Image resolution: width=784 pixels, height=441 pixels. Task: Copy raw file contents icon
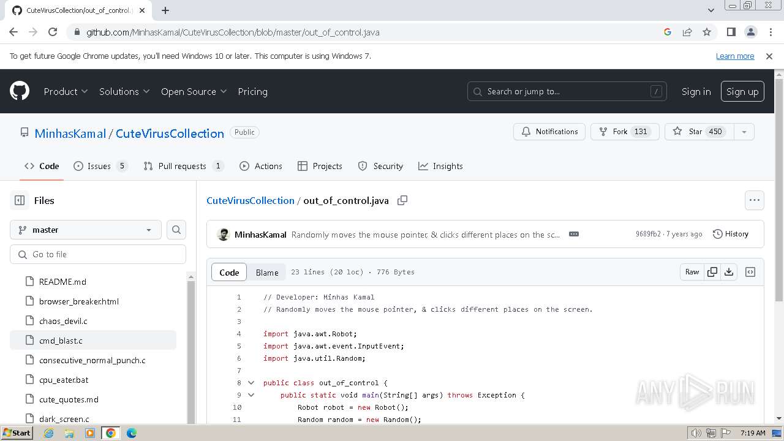(x=712, y=272)
